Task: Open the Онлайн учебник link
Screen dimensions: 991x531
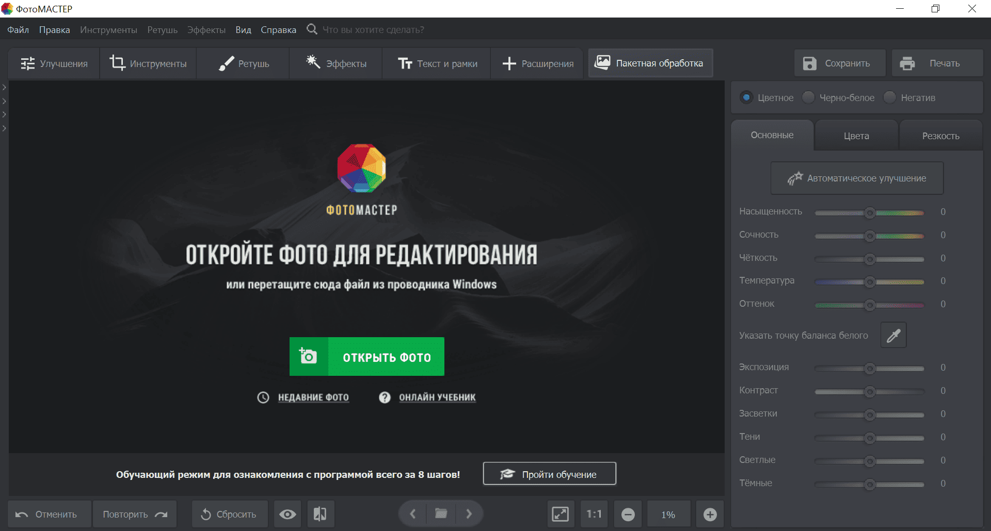Action: (x=437, y=397)
